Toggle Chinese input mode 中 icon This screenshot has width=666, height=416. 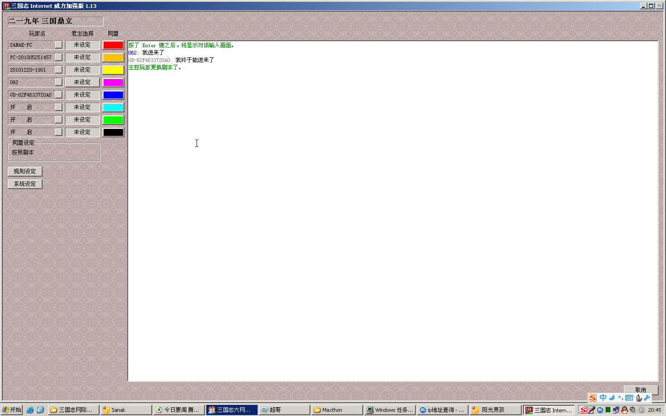coord(603,398)
